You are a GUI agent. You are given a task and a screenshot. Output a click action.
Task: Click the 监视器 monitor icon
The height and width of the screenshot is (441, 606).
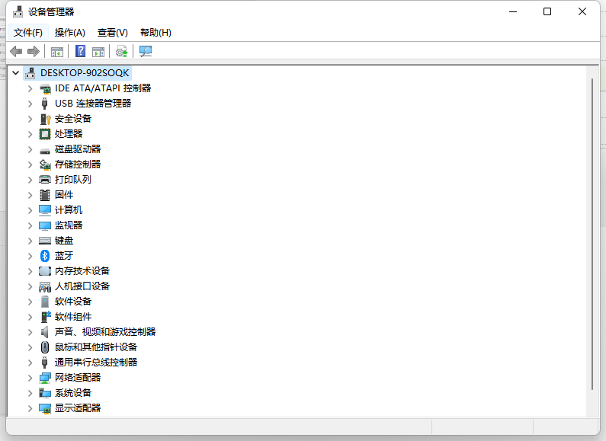pyautogui.click(x=45, y=225)
